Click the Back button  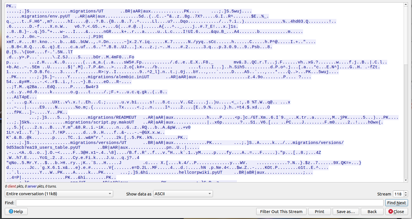(x=372, y=212)
